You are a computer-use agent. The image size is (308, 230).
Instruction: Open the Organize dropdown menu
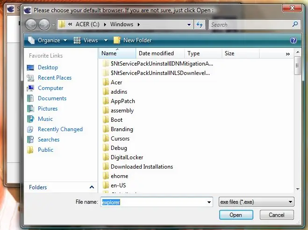48,40
